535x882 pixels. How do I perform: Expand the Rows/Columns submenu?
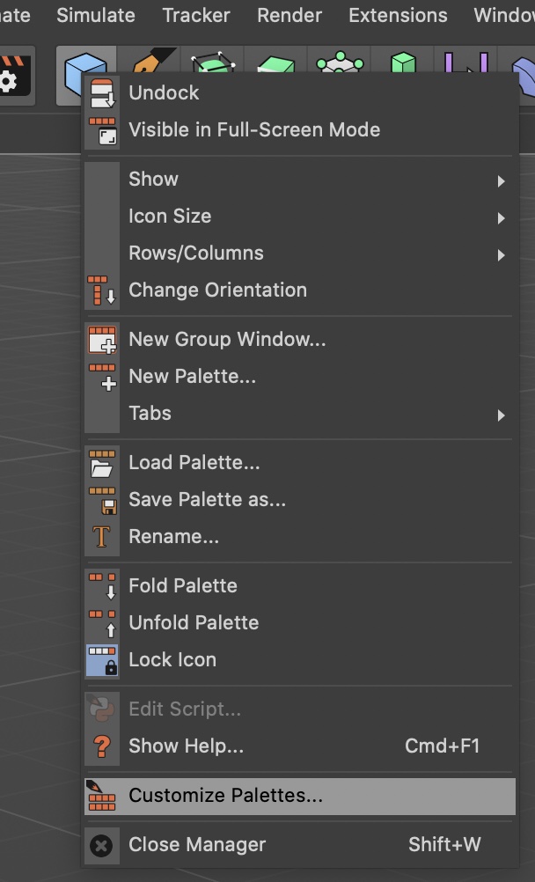(196, 253)
